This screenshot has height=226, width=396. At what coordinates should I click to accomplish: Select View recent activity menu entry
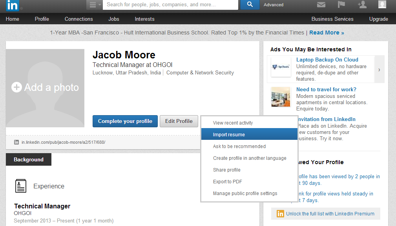[250, 123]
